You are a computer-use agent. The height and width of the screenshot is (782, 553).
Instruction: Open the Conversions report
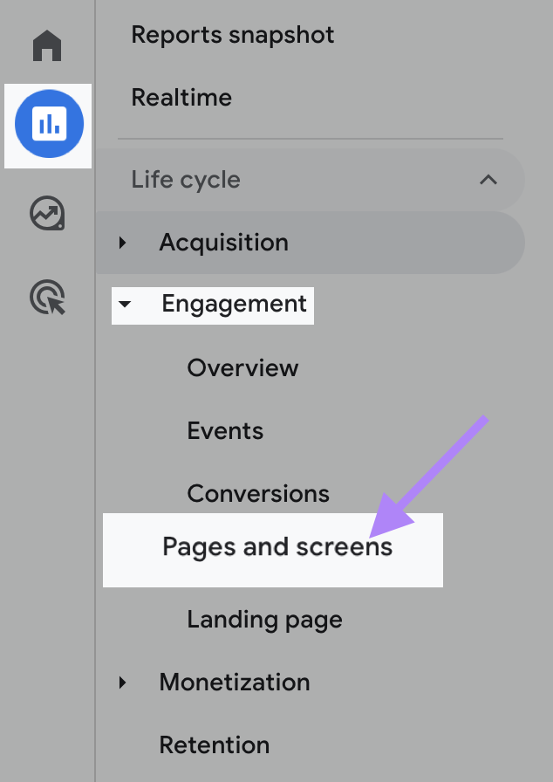258,493
